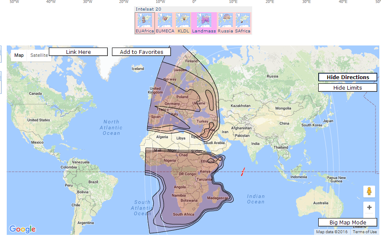Click the Google logo on the map

[22, 229]
